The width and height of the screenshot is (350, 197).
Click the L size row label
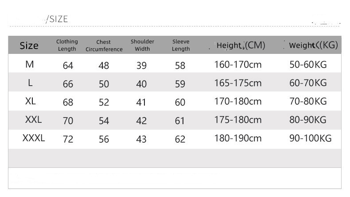(x=30, y=83)
